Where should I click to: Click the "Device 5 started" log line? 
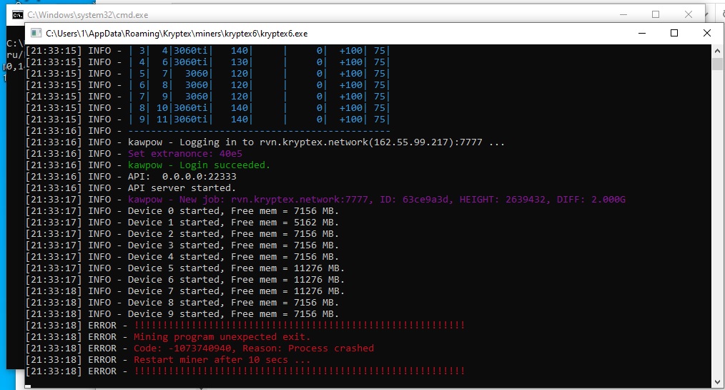pyautogui.click(x=236, y=268)
